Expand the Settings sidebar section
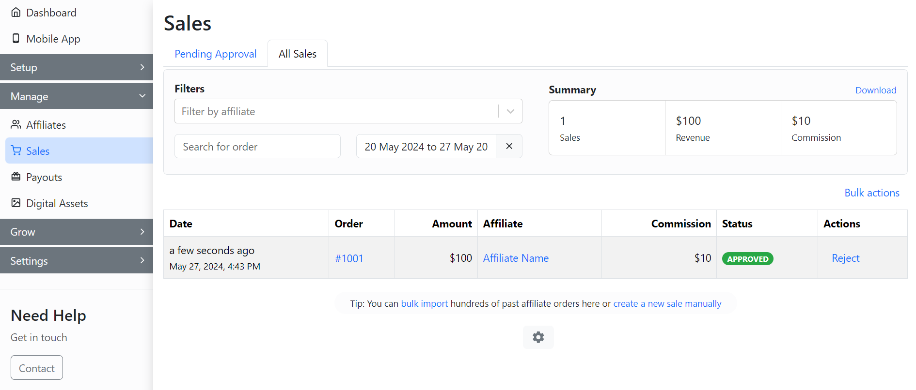The height and width of the screenshot is (390, 916). click(77, 261)
